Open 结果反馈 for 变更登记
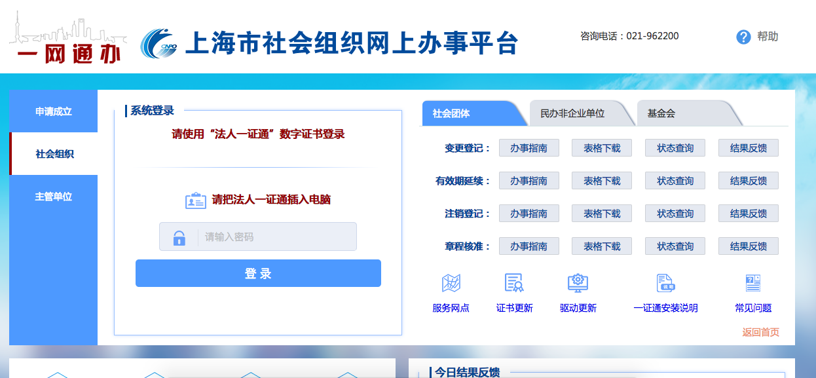Viewport: 816px width, 378px height. 749,148
